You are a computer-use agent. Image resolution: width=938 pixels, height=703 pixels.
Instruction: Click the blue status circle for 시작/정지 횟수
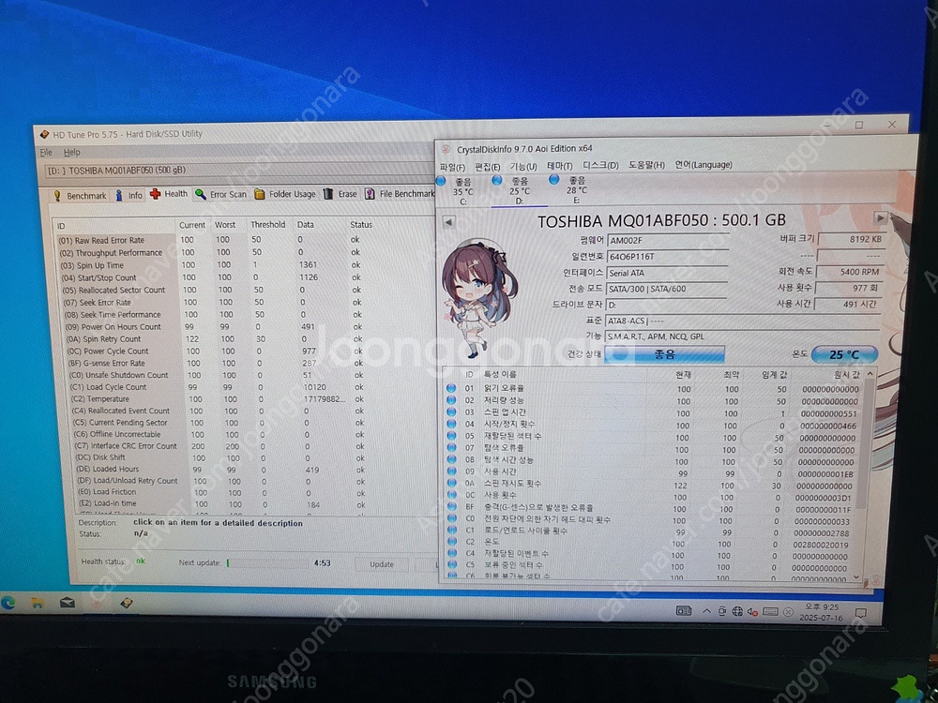[x=452, y=424]
